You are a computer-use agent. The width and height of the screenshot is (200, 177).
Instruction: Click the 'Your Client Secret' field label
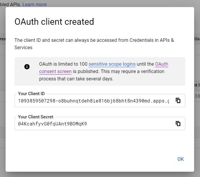click(36, 117)
